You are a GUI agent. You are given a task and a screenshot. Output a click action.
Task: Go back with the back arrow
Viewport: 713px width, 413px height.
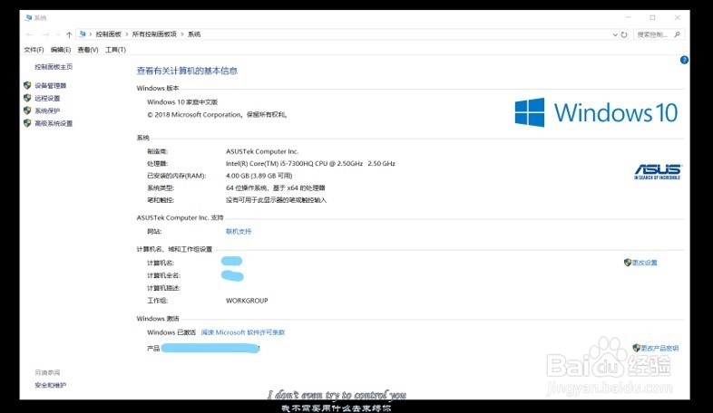click(30, 34)
